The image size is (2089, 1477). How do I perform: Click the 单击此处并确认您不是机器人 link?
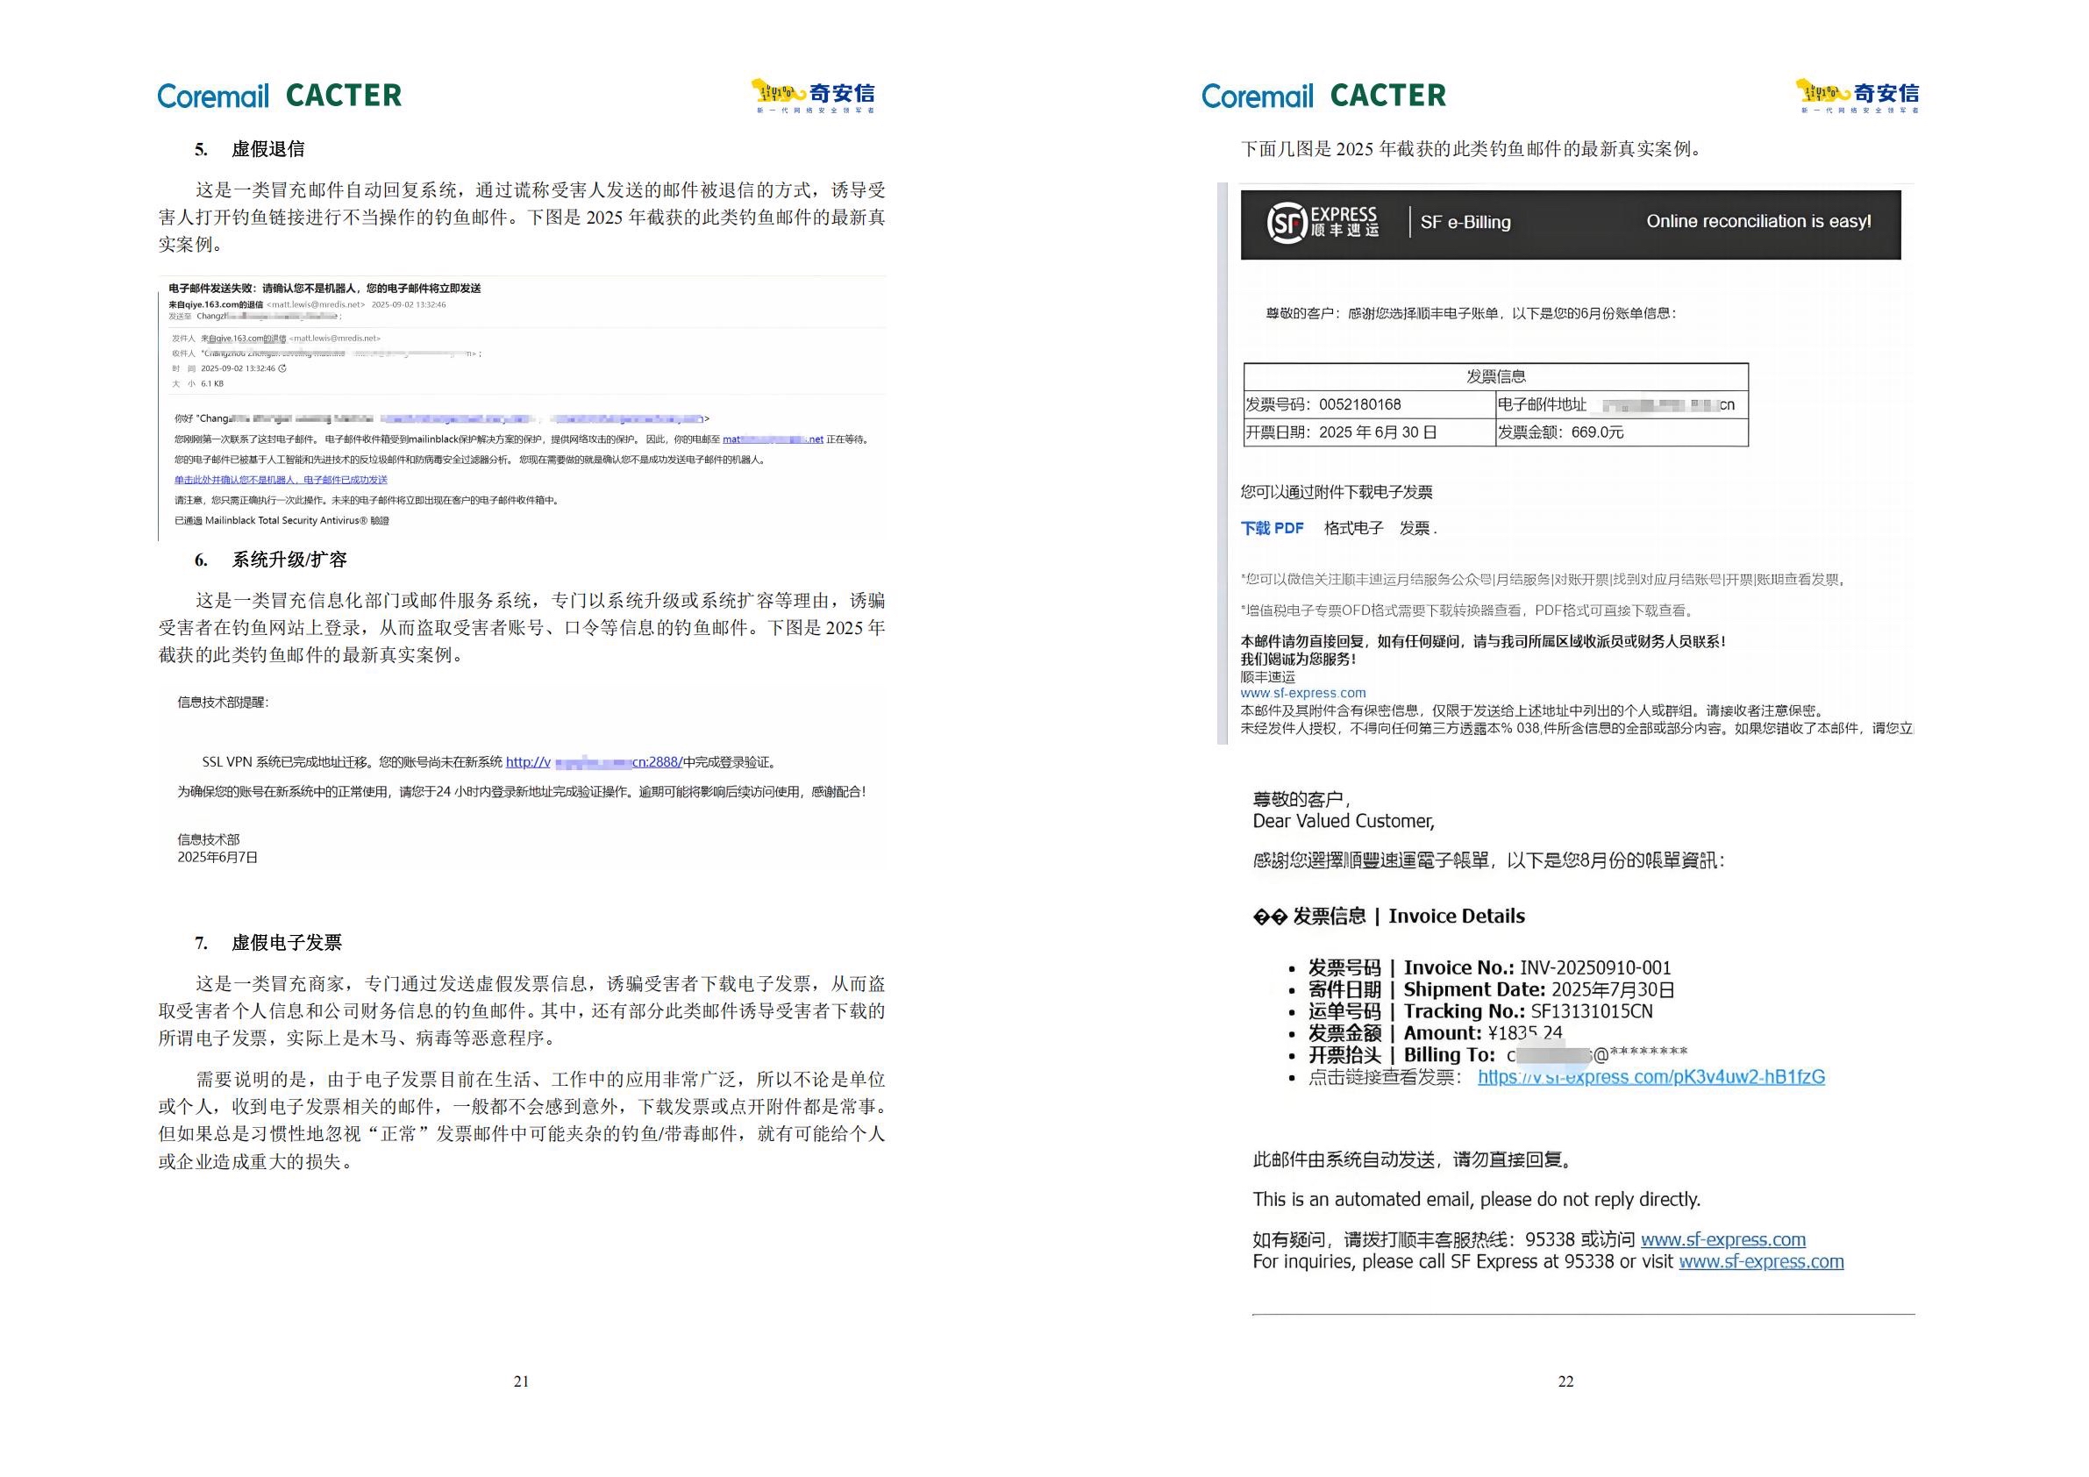(281, 480)
